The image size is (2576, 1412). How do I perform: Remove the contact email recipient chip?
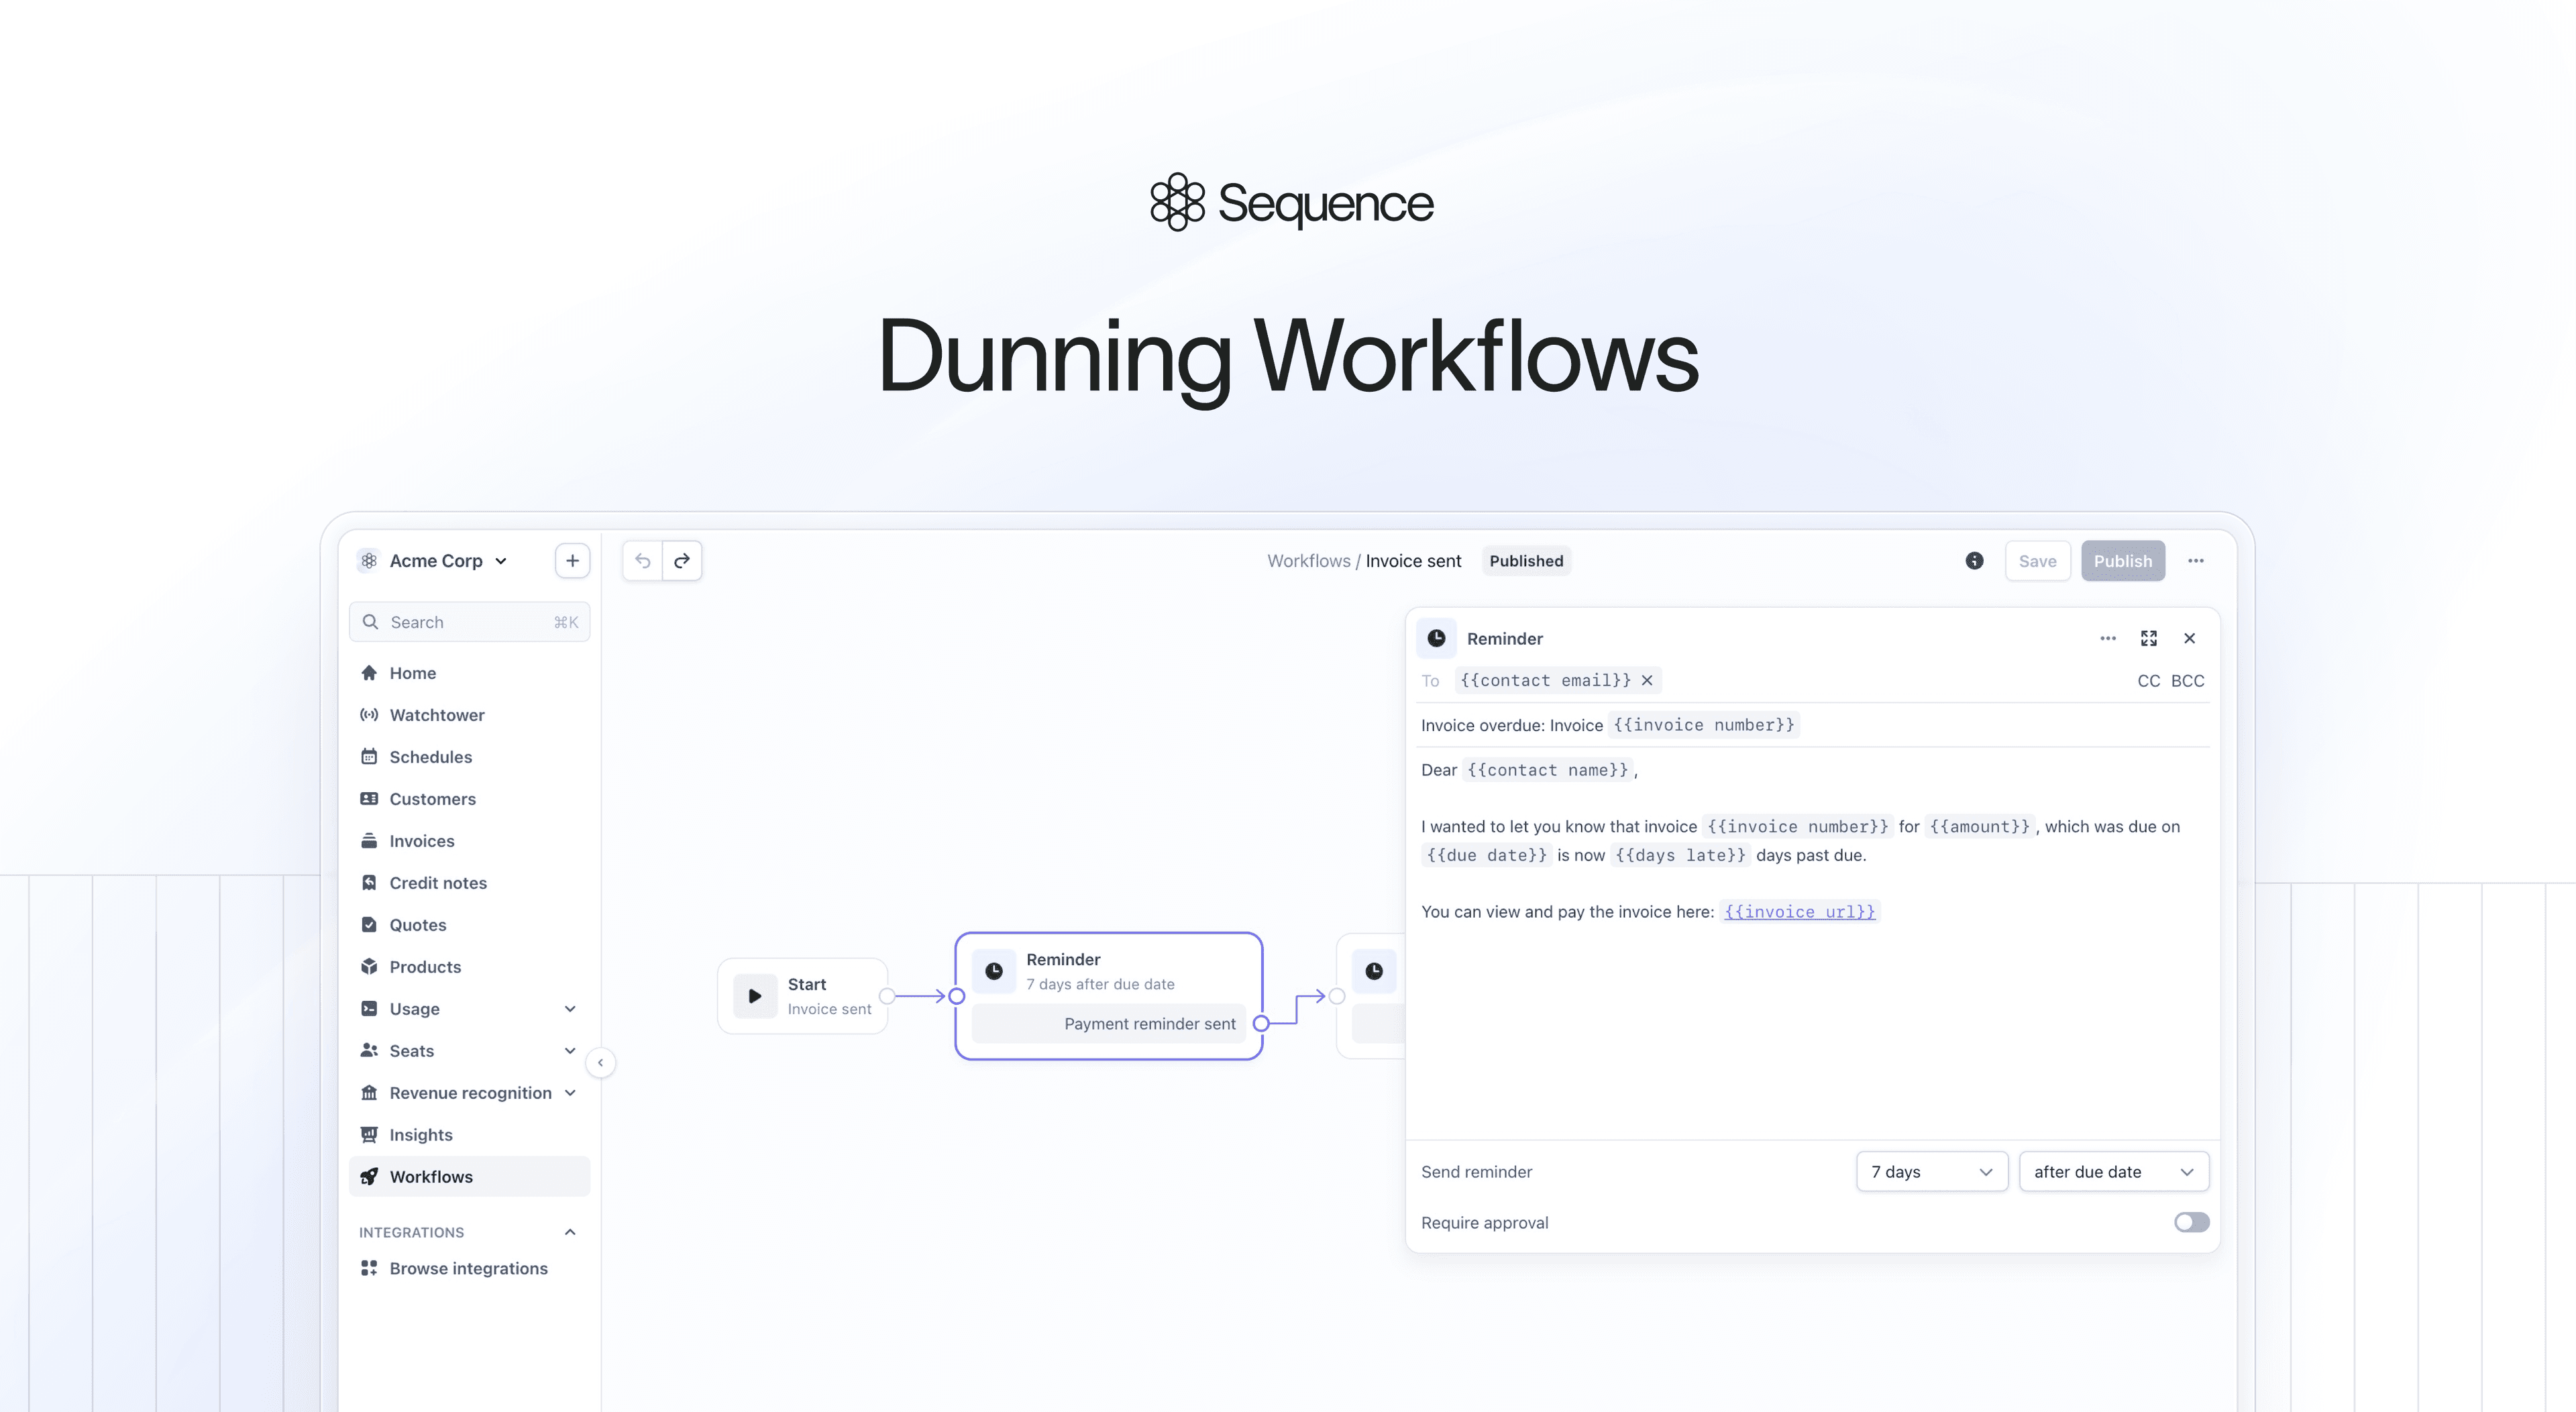point(1647,680)
